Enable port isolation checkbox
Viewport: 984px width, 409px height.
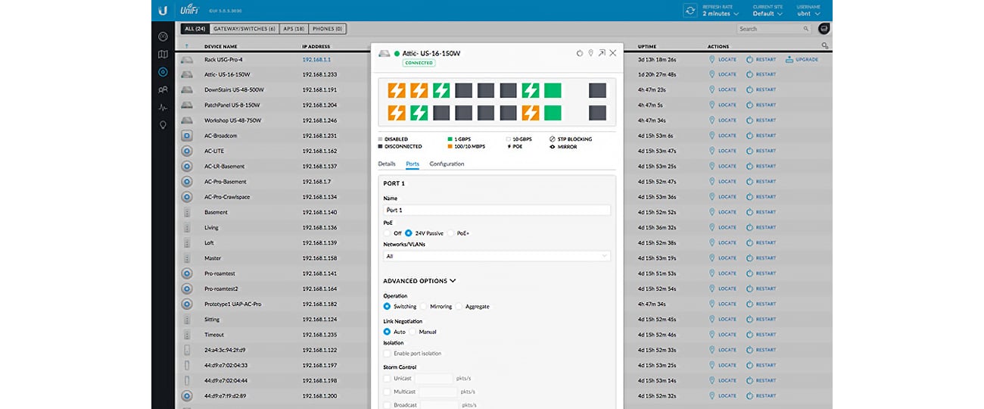coord(387,354)
